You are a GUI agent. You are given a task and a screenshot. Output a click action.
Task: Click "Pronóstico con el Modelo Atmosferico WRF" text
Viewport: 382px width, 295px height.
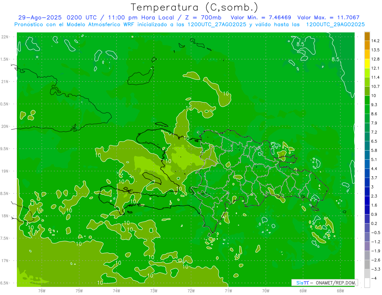[x=75, y=25]
